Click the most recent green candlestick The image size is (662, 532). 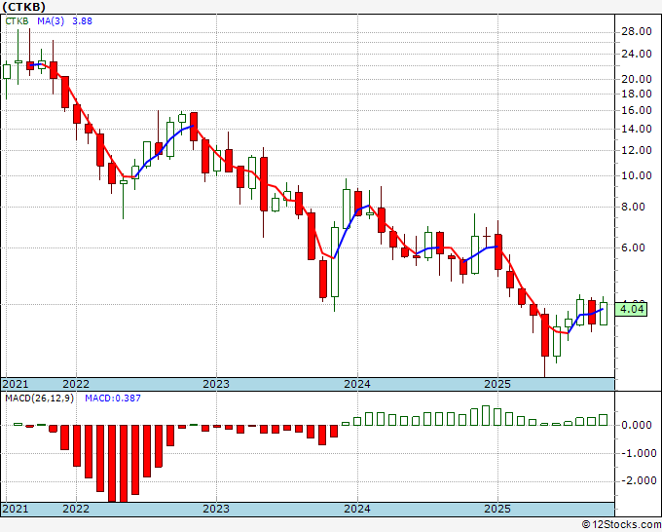click(604, 314)
